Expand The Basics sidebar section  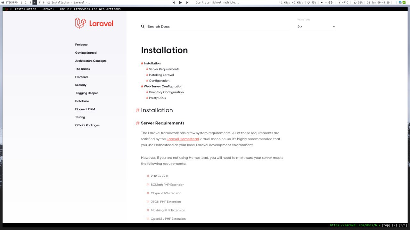pos(82,69)
